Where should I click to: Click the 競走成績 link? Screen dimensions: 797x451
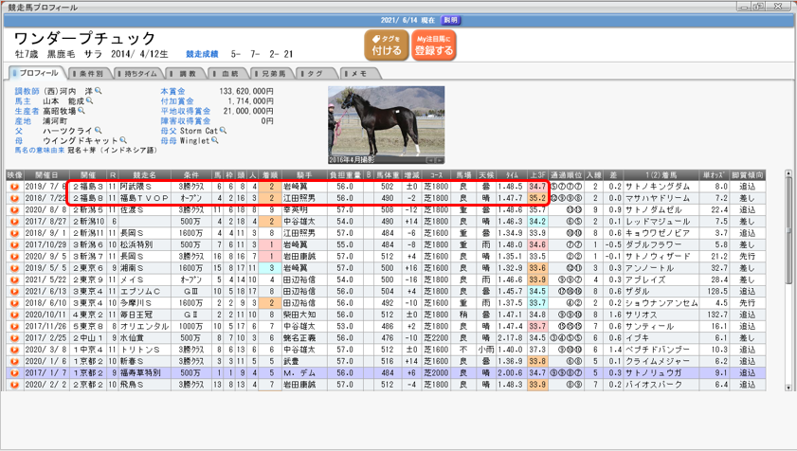[204, 54]
